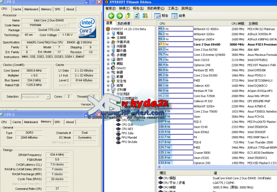Screen dimensions: 277x192
Task: Expand the 安全性 tree node
Action: (x=108, y=81)
